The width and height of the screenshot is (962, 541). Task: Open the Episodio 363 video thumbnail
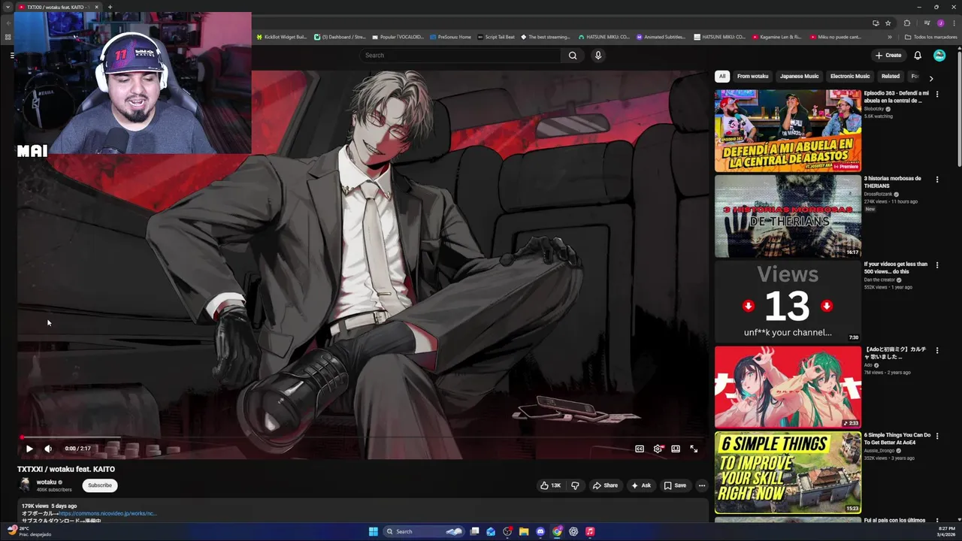tap(788, 131)
